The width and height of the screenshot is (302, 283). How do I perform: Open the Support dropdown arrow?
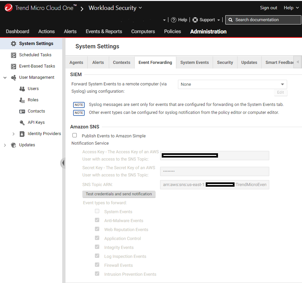point(219,20)
